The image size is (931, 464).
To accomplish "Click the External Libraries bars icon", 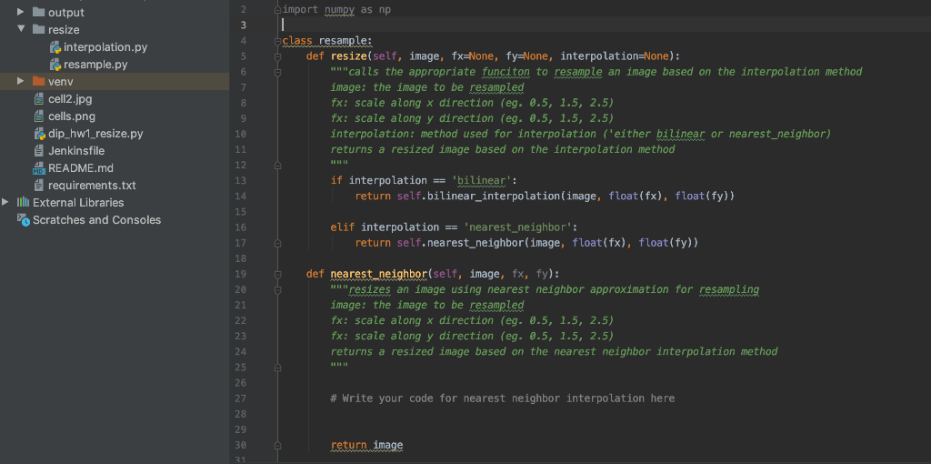I will click(x=23, y=202).
